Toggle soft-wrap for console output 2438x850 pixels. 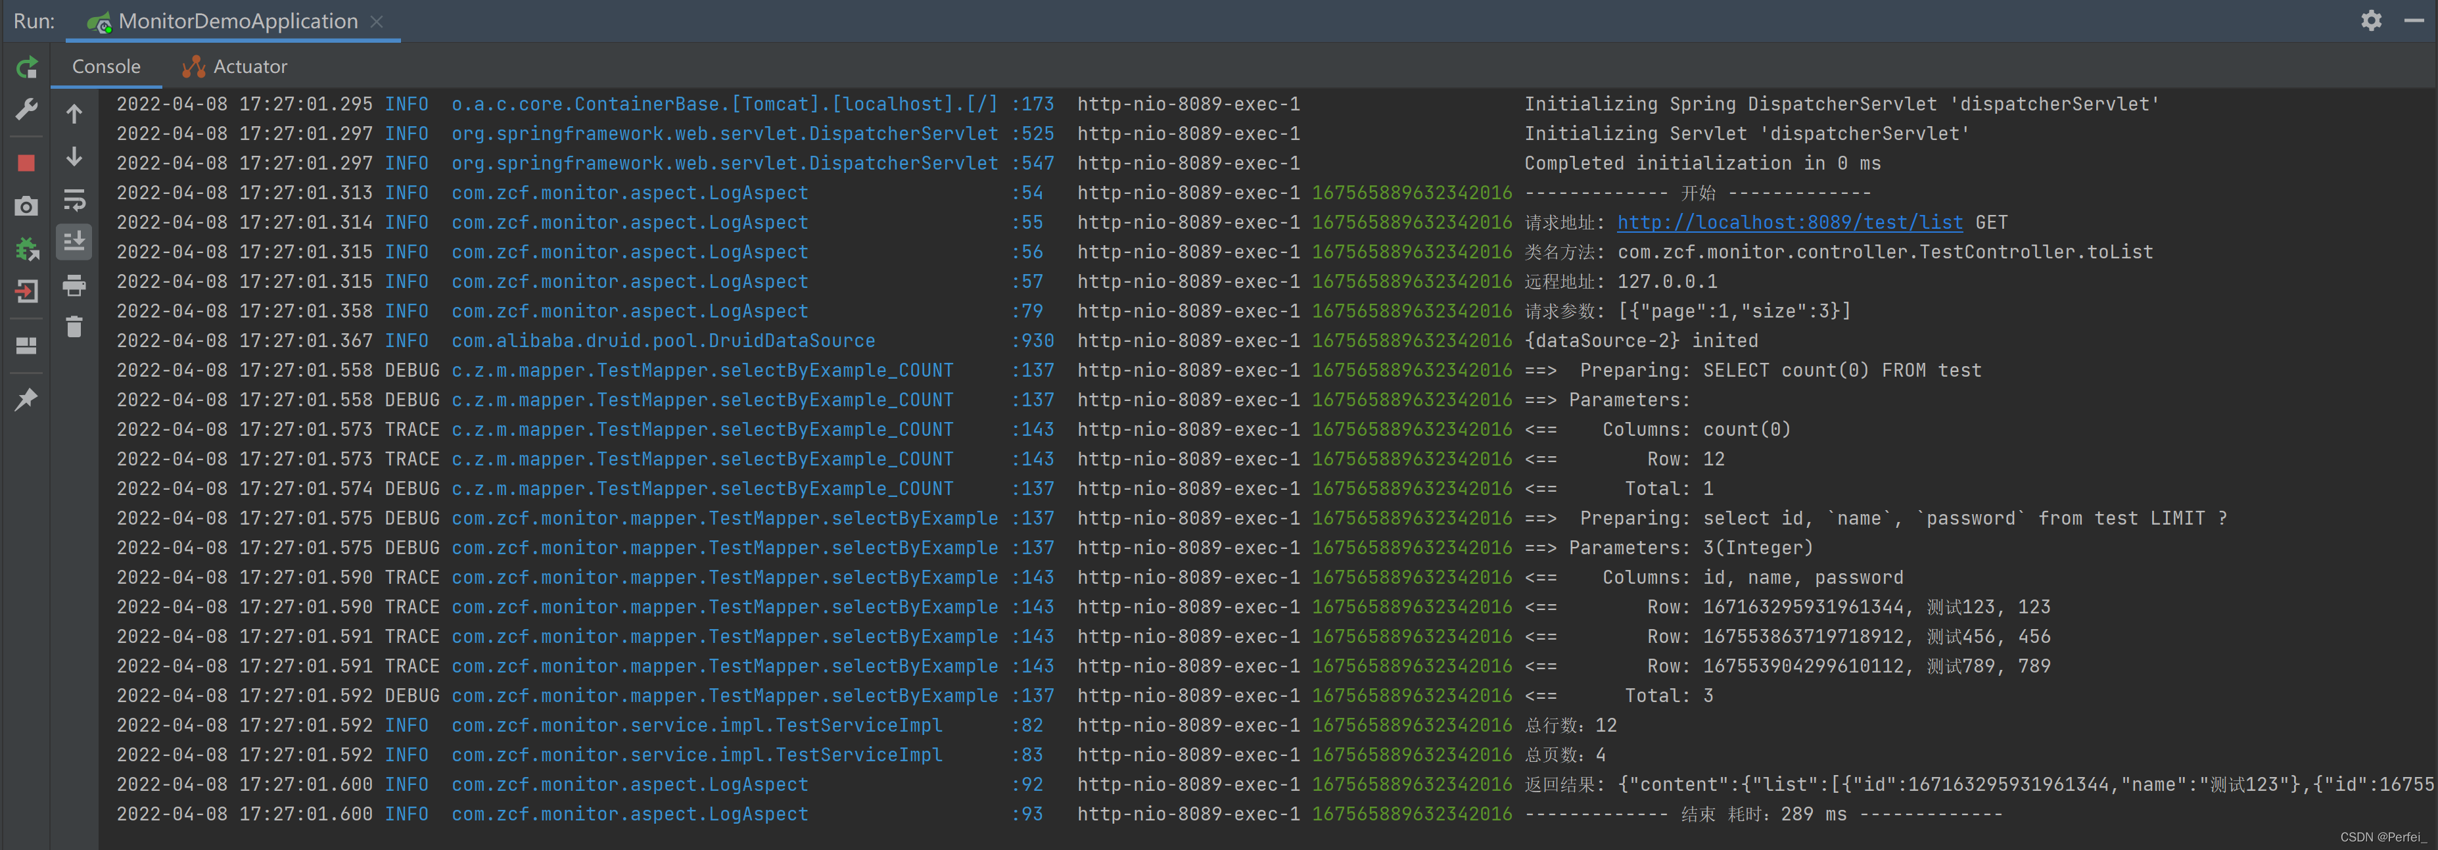click(74, 200)
